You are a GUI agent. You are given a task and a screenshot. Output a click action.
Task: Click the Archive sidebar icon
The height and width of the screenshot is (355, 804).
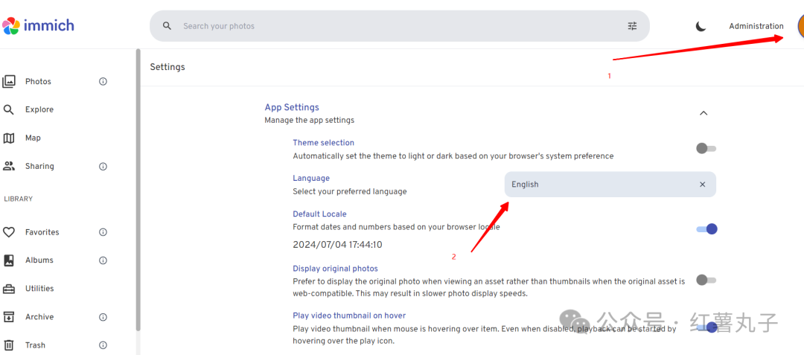click(9, 316)
